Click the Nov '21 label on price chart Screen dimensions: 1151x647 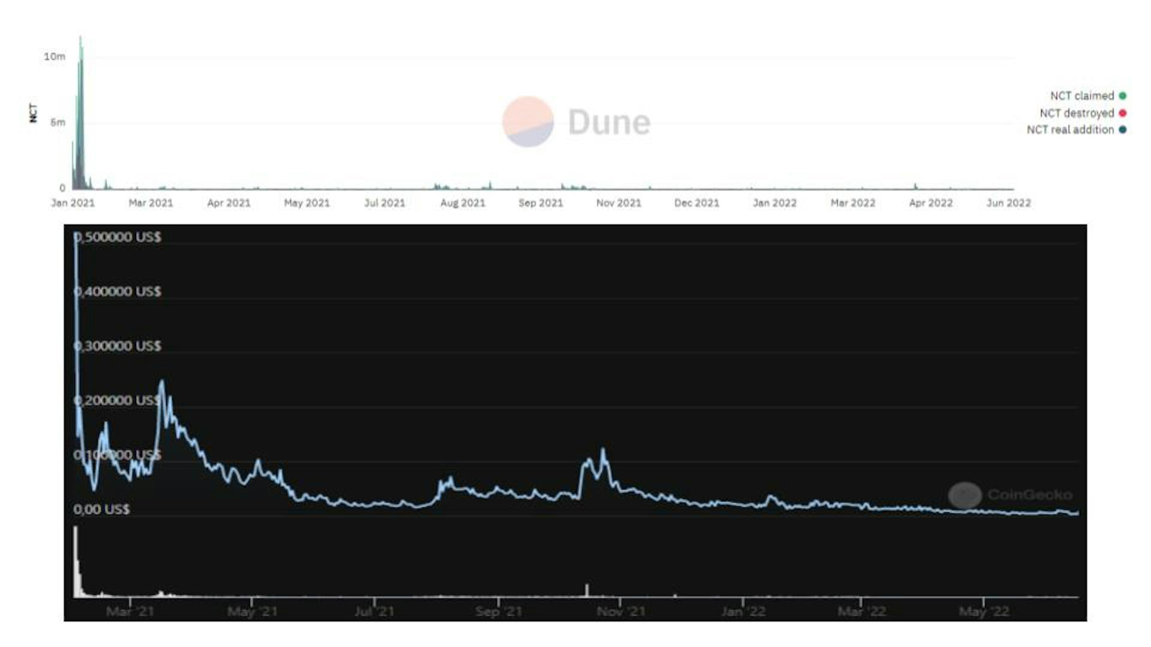click(x=621, y=612)
